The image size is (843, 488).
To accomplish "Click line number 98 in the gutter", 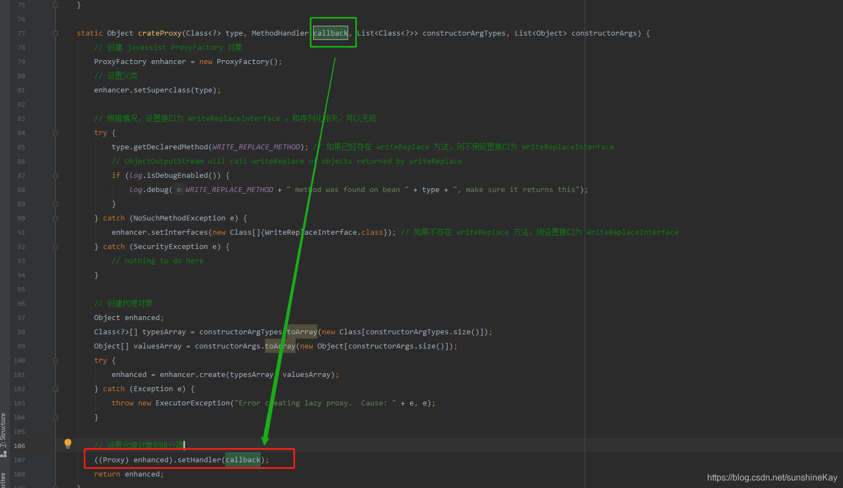I will coord(21,332).
